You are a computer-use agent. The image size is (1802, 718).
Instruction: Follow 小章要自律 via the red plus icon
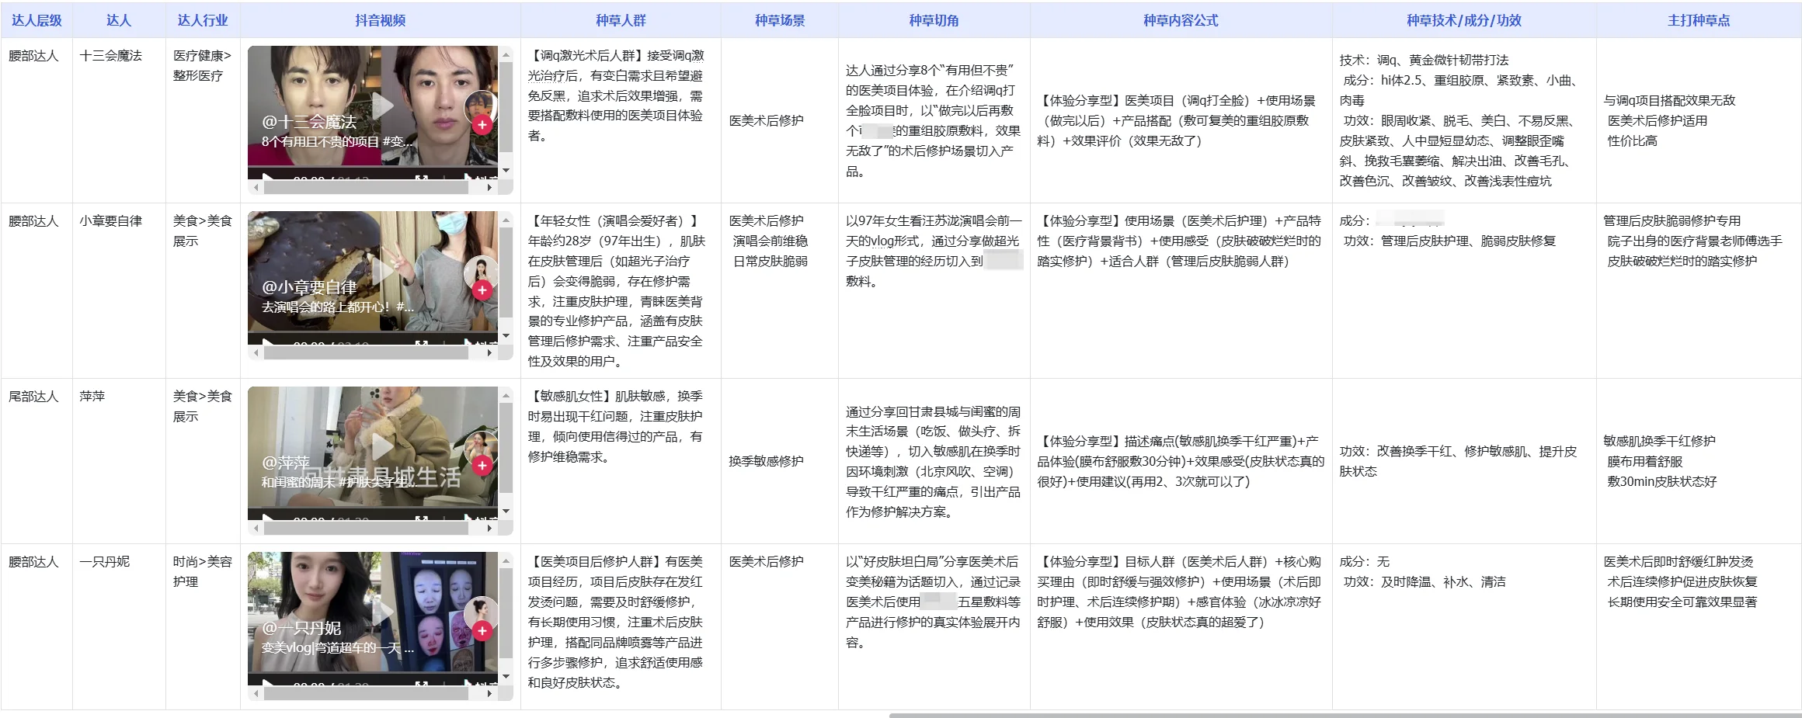[482, 290]
